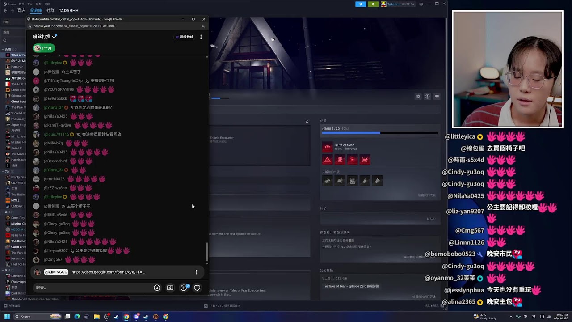Image resolution: width=572 pixels, height=322 pixels.
Task: Open Steam Store tab (商店)
Action: [x=21, y=10]
